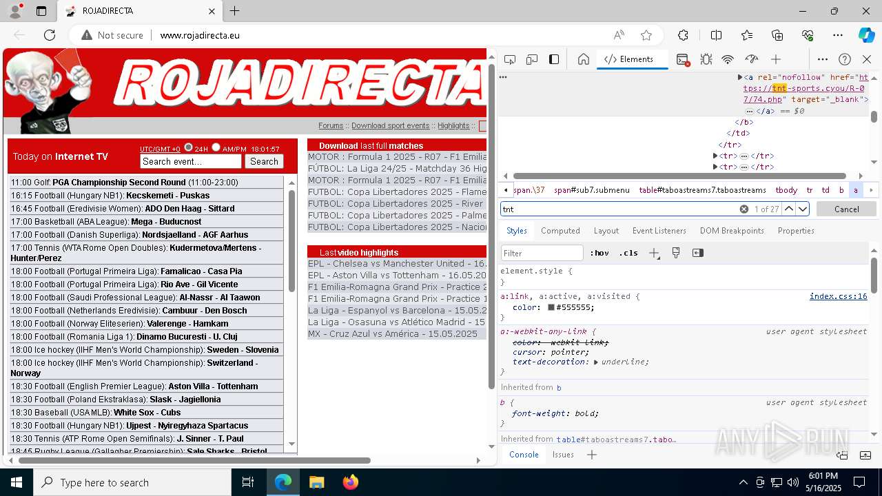Toggle rendering emulations brush icon
Viewport: 882px width, 496px height.
pos(676,253)
